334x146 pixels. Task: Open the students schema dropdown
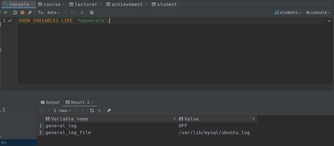(x=288, y=12)
